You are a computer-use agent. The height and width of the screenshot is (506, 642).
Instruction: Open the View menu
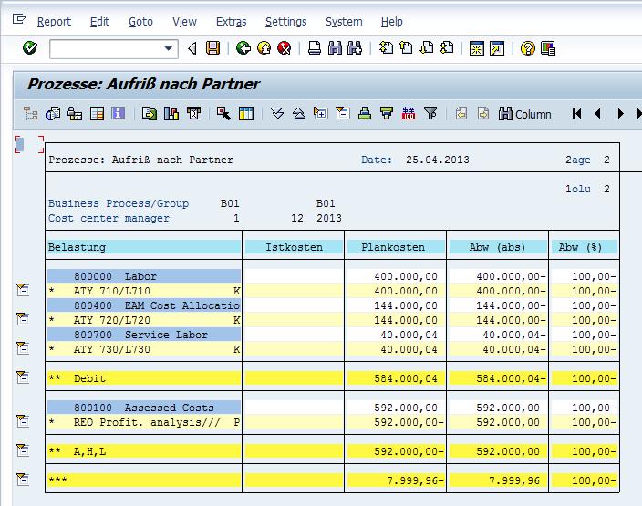tap(184, 21)
